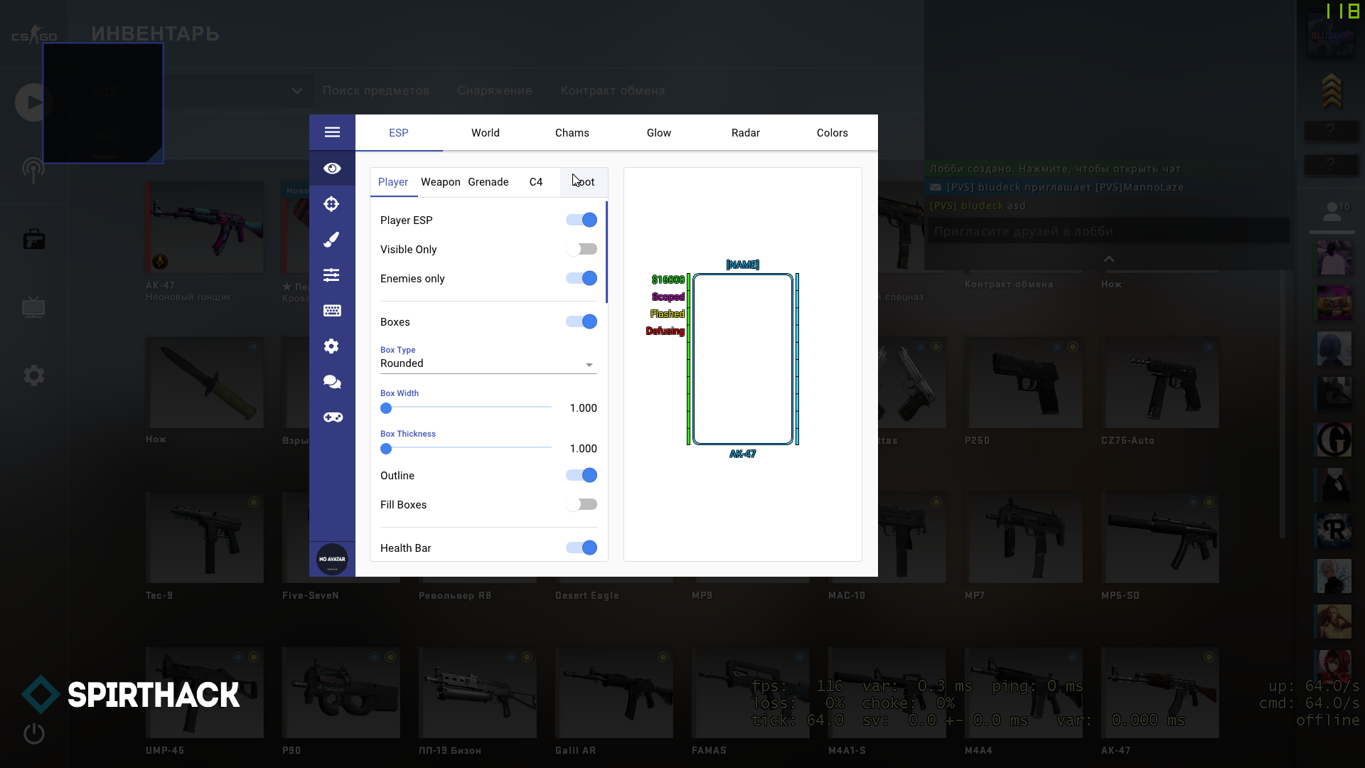
Task: Switch to the World tab
Action: coord(486,133)
